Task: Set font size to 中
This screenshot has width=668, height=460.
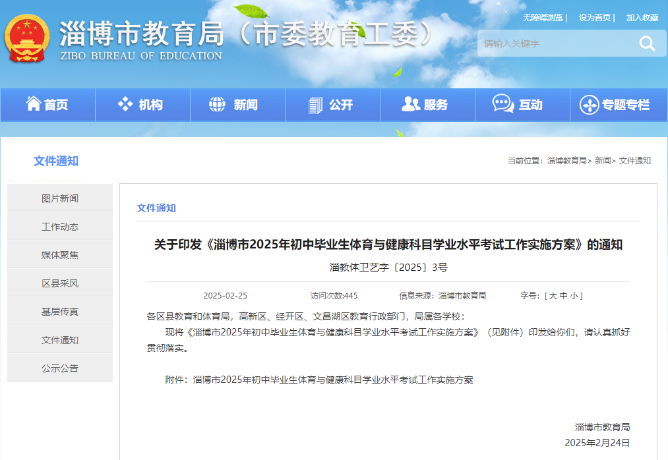Action: [x=564, y=296]
